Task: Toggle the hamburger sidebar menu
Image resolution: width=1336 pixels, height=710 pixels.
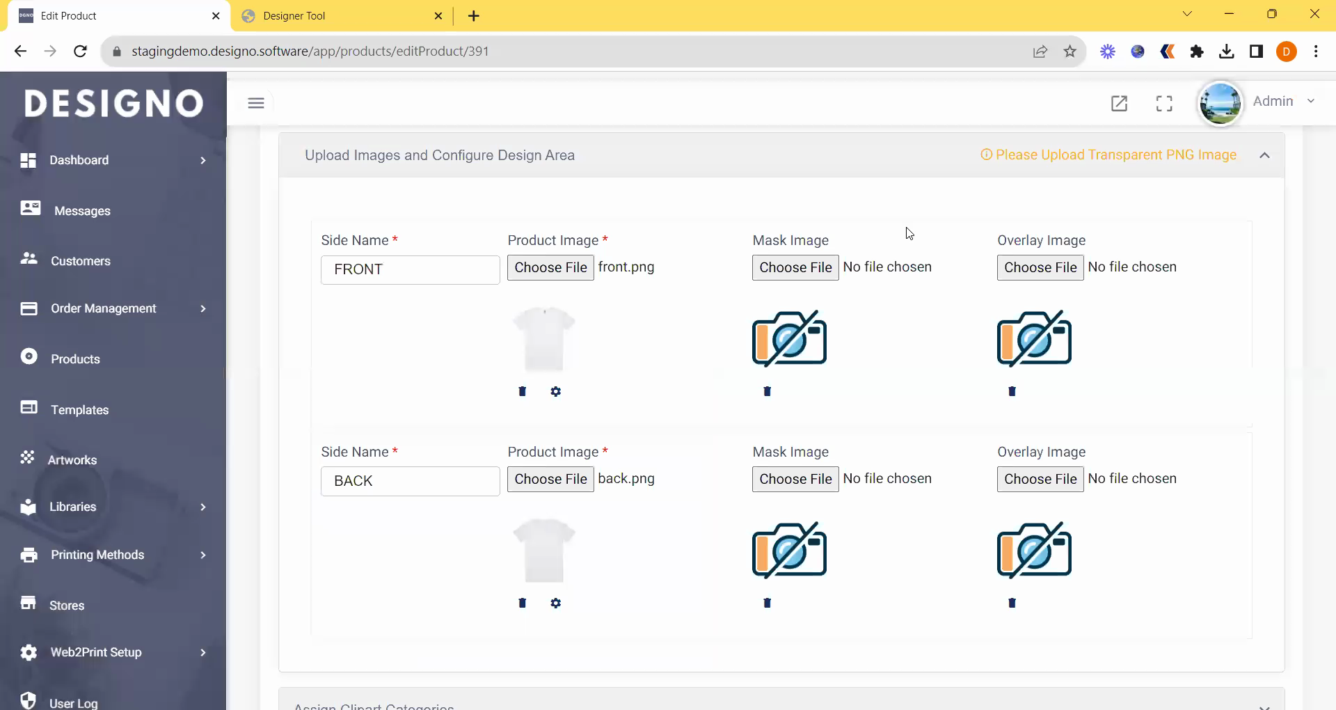Action: 256,103
